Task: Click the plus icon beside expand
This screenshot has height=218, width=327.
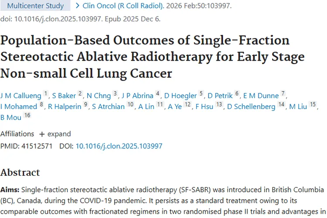Action: click(42, 134)
